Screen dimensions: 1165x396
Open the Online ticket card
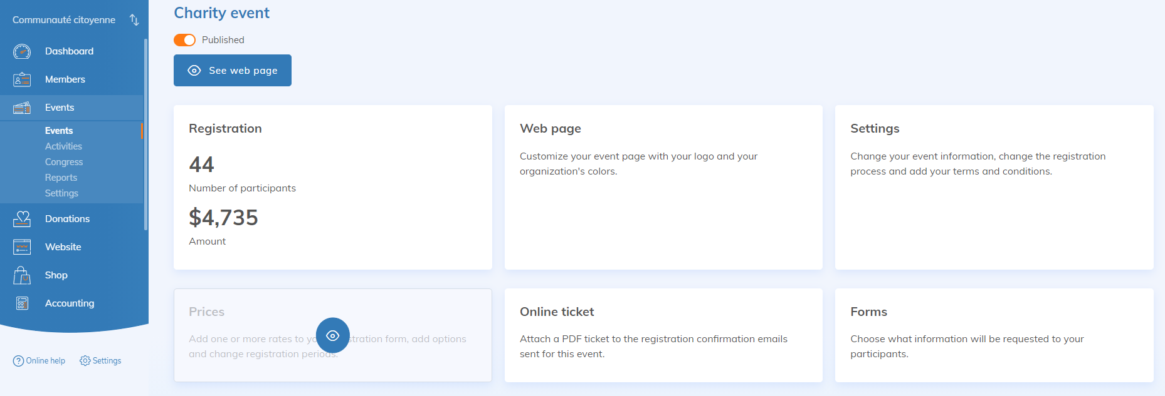(x=663, y=335)
